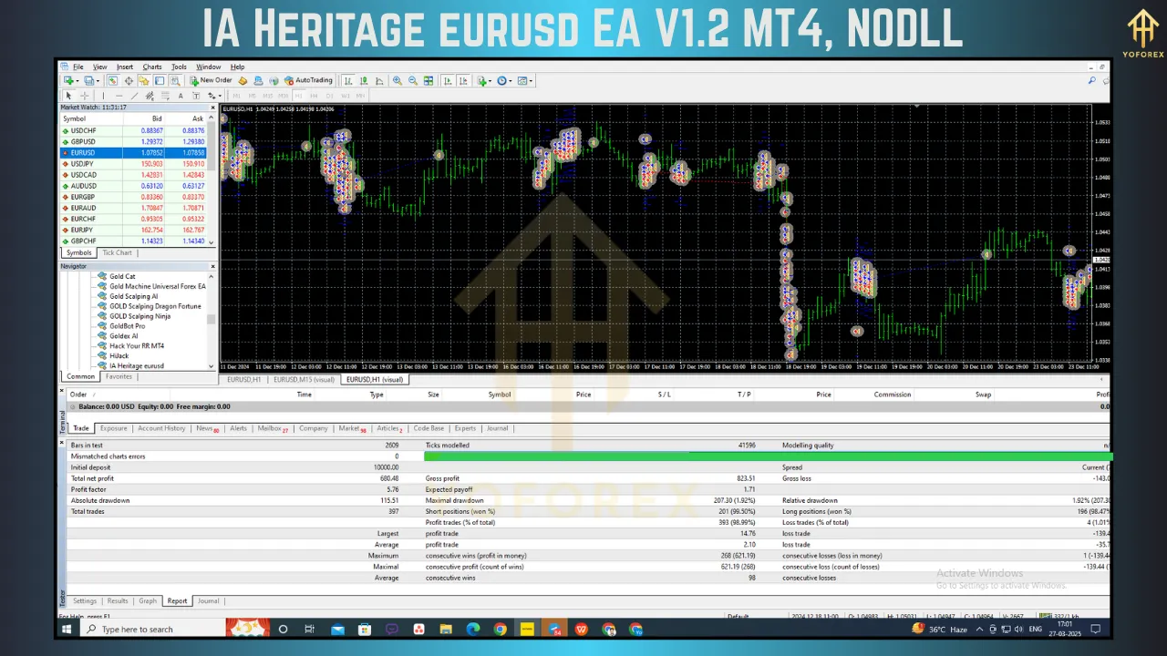The height and width of the screenshot is (656, 1167).
Task: Close the Navigator panel
Action: point(213,266)
